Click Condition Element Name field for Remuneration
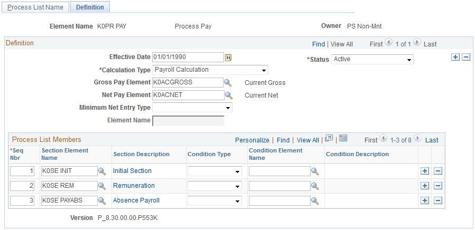This screenshot has height=230, width=475. (280, 186)
